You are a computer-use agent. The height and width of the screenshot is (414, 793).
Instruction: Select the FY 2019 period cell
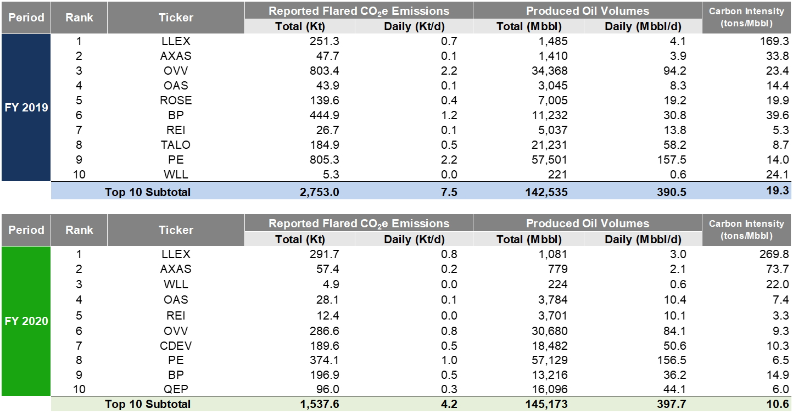tap(26, 108)
